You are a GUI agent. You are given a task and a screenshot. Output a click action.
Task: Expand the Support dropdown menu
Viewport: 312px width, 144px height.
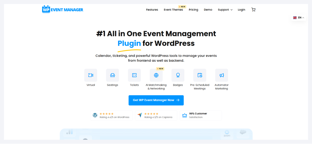pyautogui.click(x=225, y=10)
